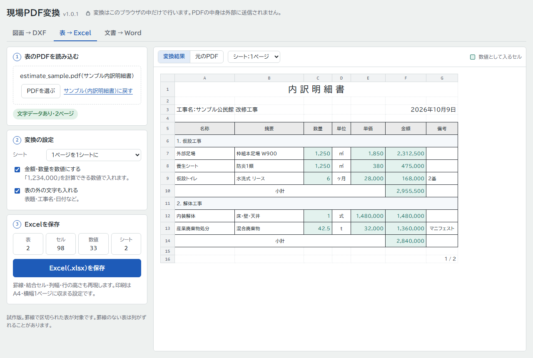Screen dimensions: 533x358
Task: Select column G header
Action: (x=442, y=78)
